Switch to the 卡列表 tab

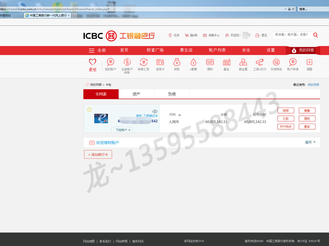pyautogui.click(x=101, y=94)
